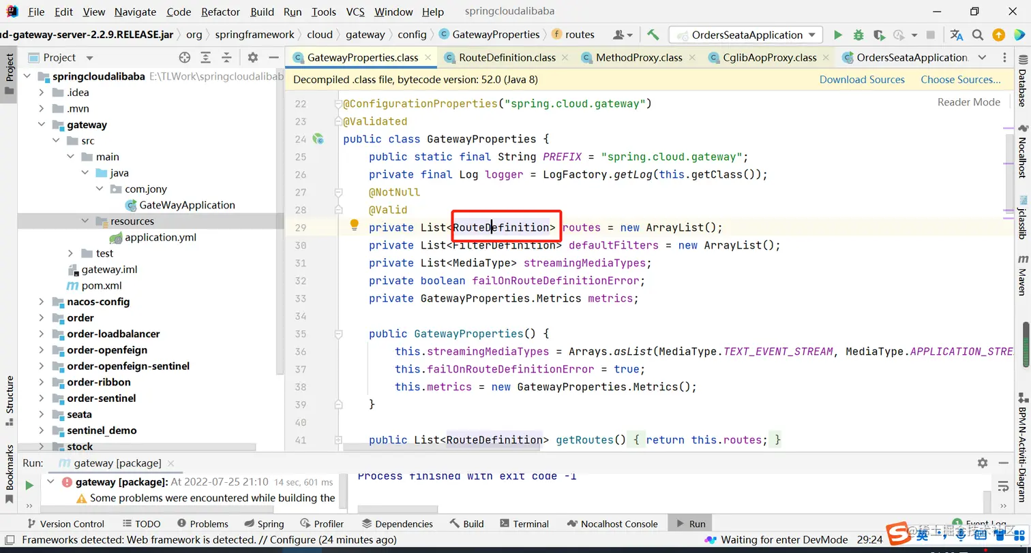Collapse the gateway [package] run result
1031x553 pixels.
pos(50,482)
